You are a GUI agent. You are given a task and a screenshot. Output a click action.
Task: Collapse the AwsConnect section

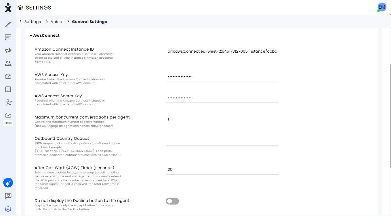45,36
